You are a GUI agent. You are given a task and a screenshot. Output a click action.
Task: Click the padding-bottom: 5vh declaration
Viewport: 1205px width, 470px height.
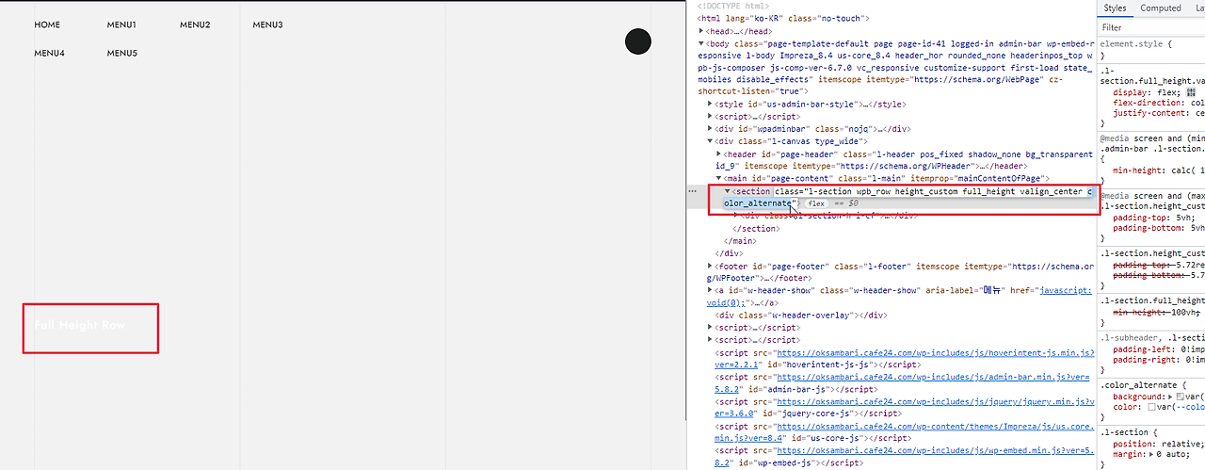coord(1159,228)
